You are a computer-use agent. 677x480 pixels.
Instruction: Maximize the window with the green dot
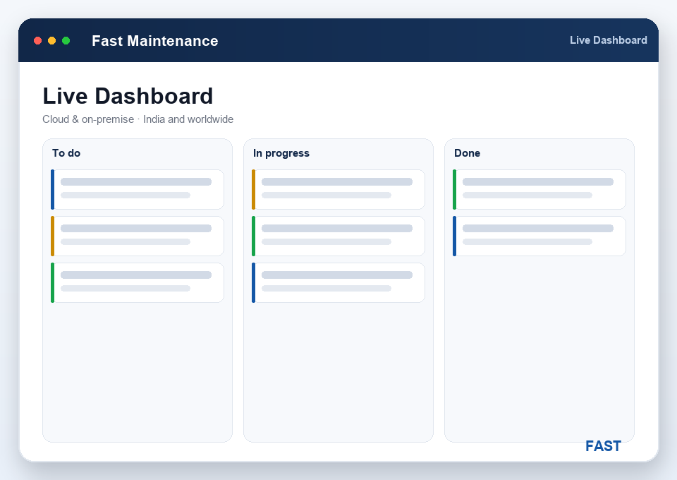pyautogui.click(x=66, y=41)
